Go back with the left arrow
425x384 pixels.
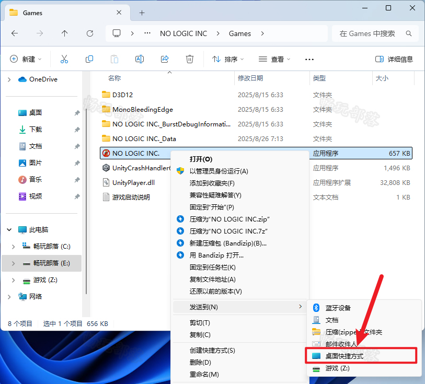point(15,33)
